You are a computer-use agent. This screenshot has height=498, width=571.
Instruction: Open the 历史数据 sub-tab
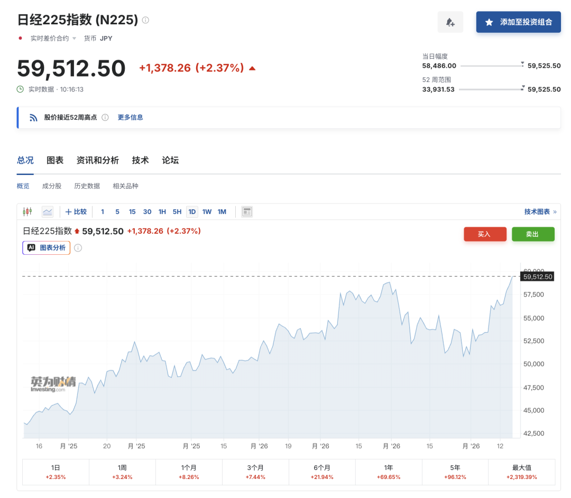[x=87, y=186]
